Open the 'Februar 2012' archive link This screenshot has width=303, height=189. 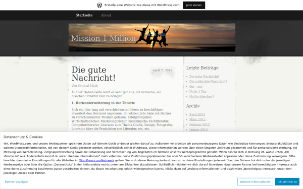(x=199, y=124)
